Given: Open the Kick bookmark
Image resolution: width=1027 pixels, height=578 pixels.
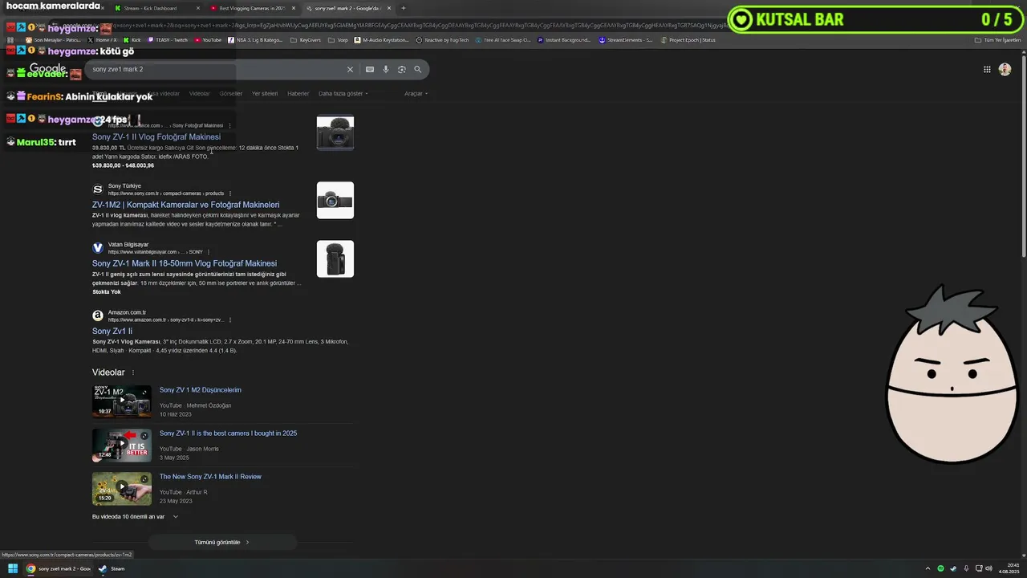Looking at the screenshot, I should tap(132, 39).
